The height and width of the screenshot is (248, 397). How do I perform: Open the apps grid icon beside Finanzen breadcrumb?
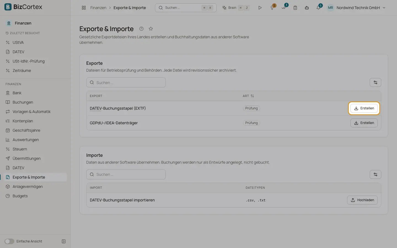84,8
